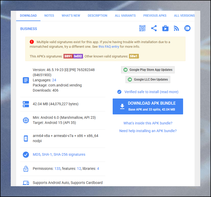Screen dimensions: 211x197
Task: Open the 'this FAQ entry' link
Action: click(109, 46)
